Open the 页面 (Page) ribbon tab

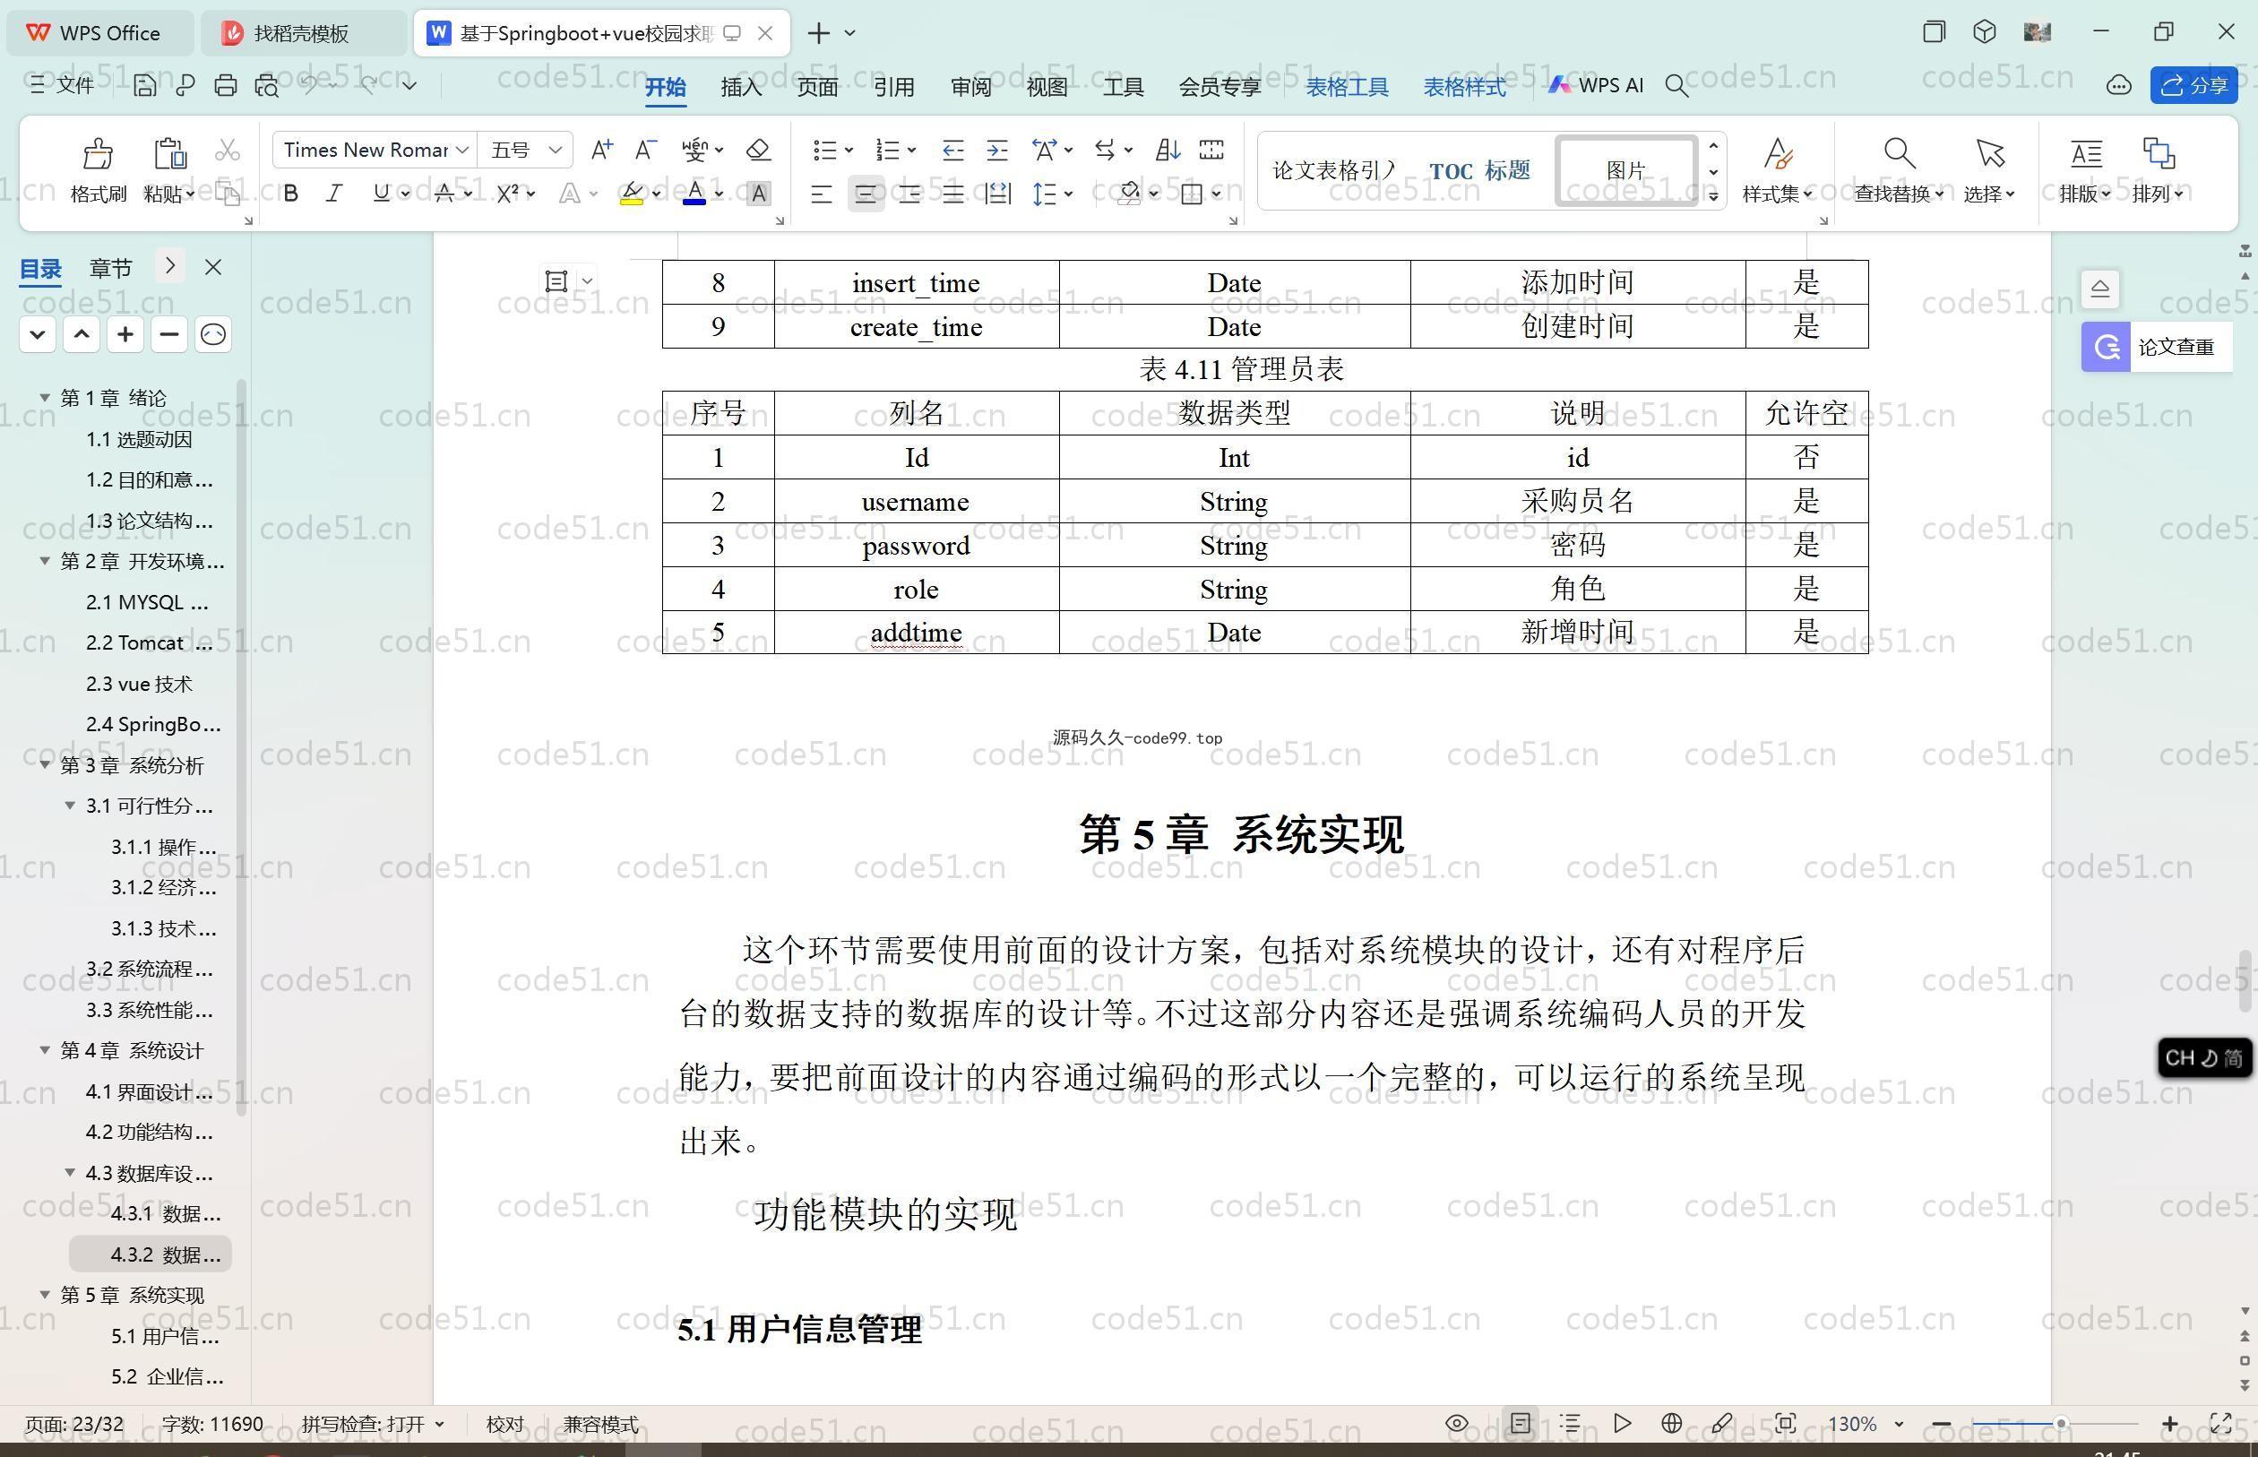point(817,87)
